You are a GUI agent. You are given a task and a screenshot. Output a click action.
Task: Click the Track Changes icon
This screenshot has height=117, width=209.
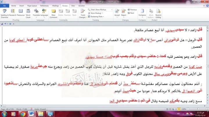pos(83,11)
